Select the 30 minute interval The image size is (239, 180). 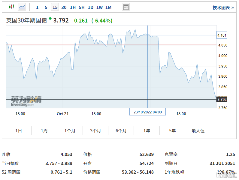pos(64,7)
